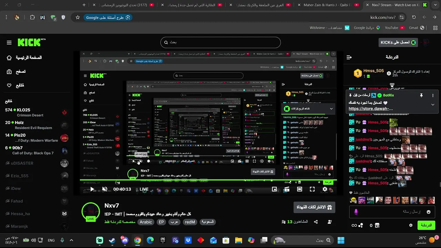Screen dimensions: 441x248
Task: Open the following sidebar link
Action: coord(15,85)
